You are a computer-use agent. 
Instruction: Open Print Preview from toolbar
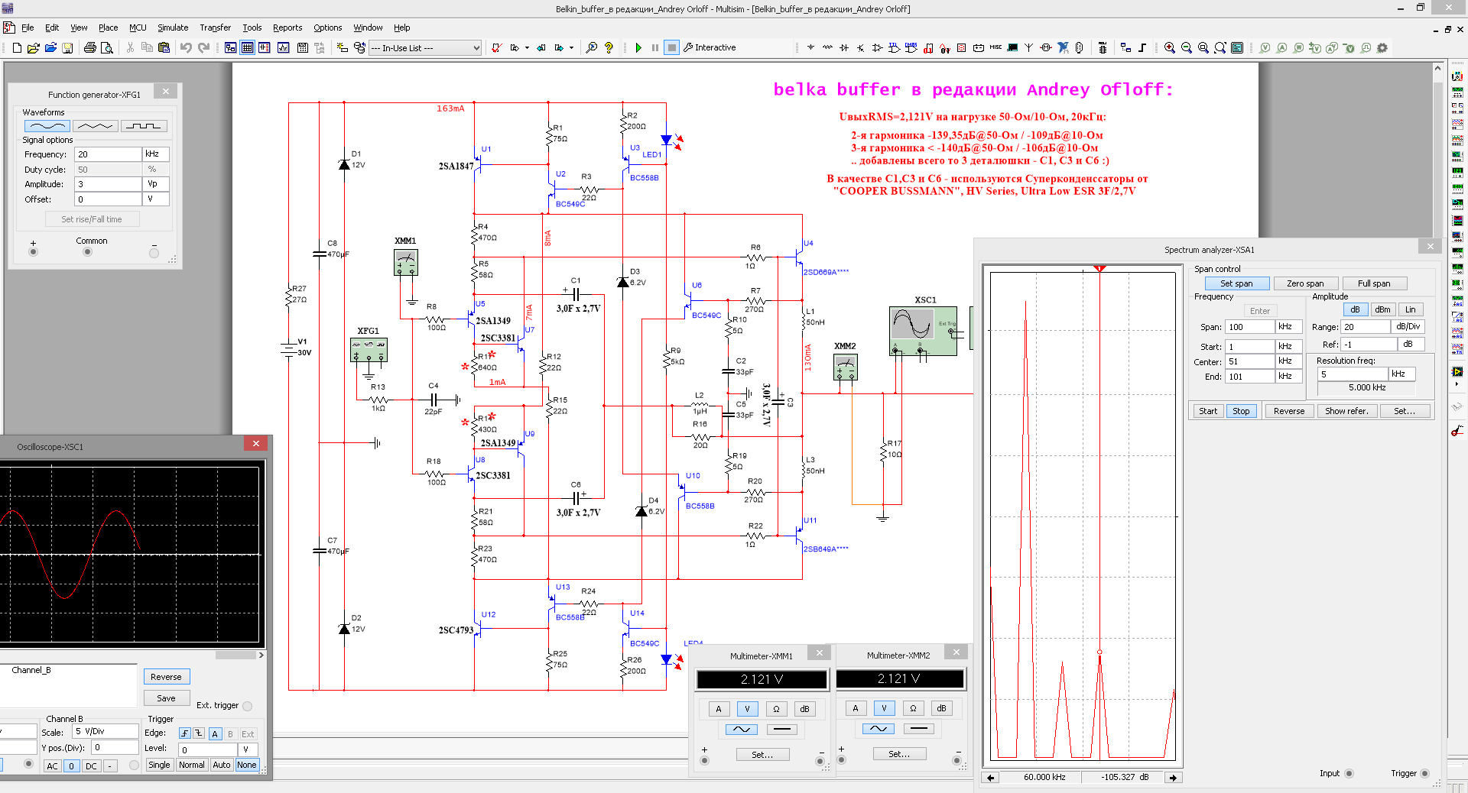click(107, 47)
